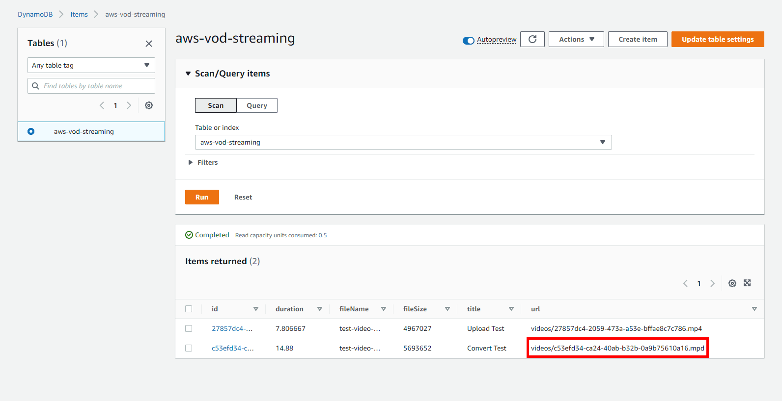Go to previous page of tables list
Image resolution: width=782 pixels, height=401 pixels.
pyautogui.click(x=102, y=105)
